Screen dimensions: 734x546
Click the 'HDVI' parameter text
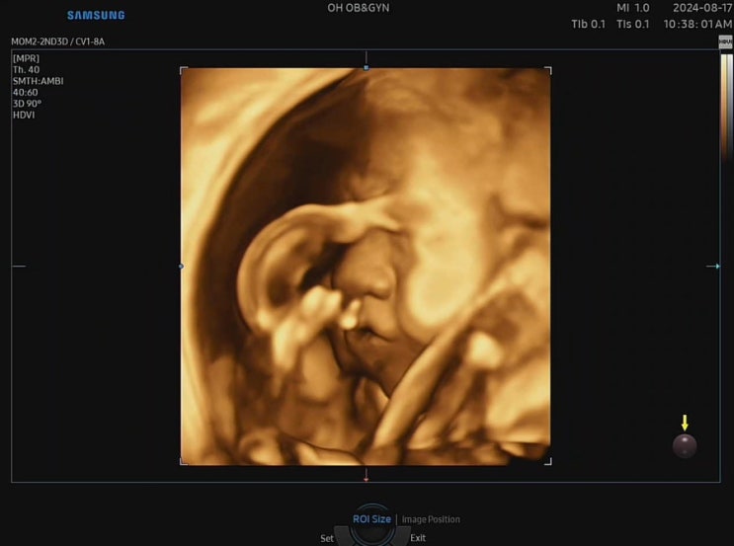pos(24,115)
